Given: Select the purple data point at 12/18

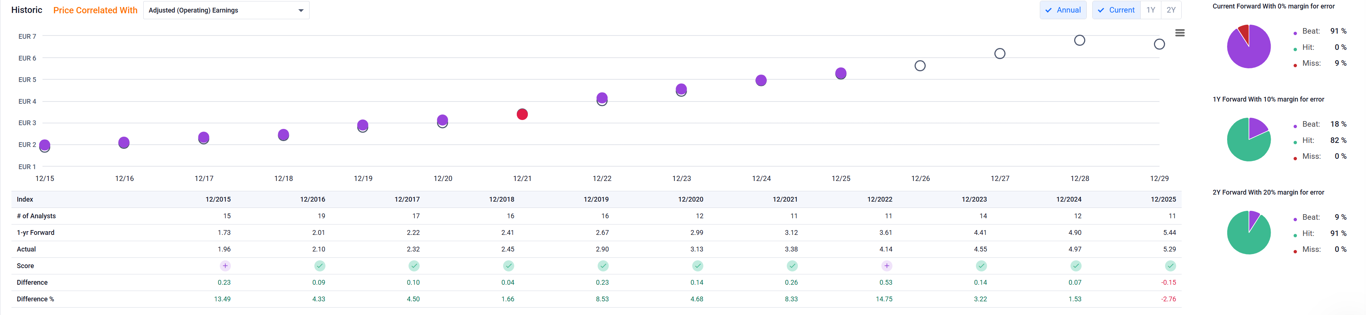Looking at the screenshot, I should [x=284, y=135].
